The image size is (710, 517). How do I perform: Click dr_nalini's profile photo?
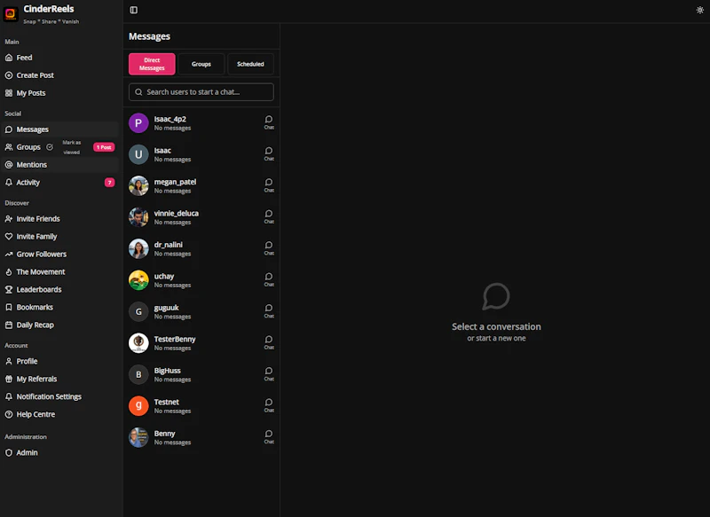pyautogui.click(x=138, y=249)
